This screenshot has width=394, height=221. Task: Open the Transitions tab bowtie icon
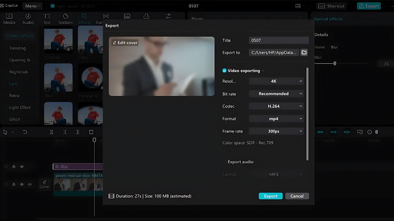(106, 16)
